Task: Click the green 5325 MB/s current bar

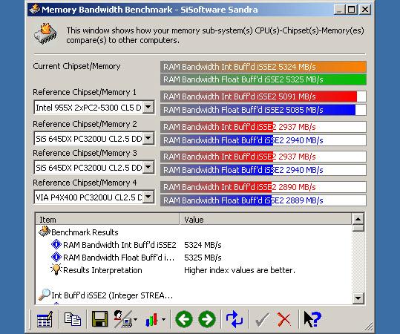Action: coord(263,79)
